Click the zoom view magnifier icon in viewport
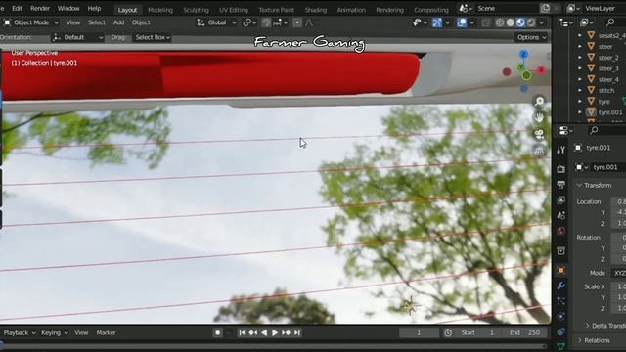This screenshot has height=352, width=626. pyautogui.click(x=539, y=102)
